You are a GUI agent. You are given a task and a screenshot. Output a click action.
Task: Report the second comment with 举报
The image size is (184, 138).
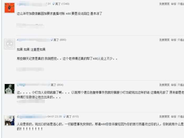pos(173,40)
